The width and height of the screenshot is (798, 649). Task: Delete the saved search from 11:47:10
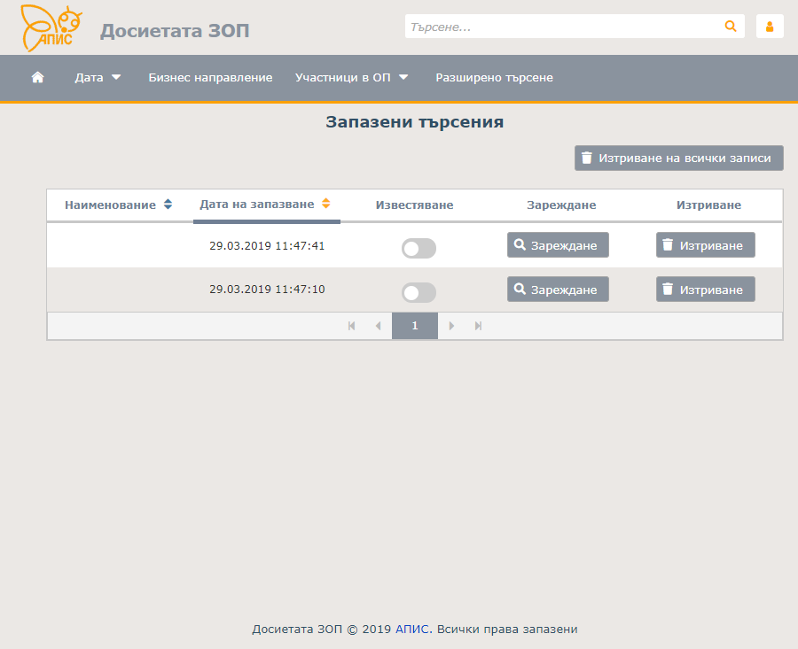705,290
